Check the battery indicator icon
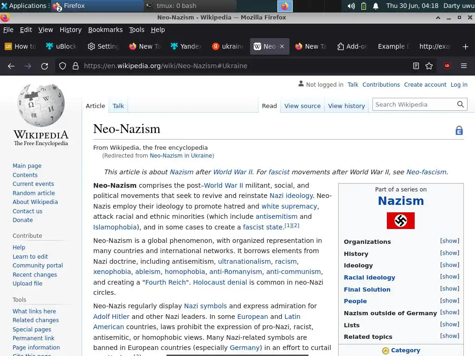This screenshot has height=356, width=475. (x=364, y=6)
